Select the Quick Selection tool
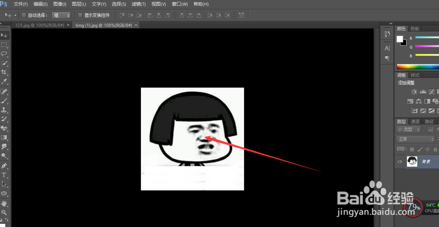 [4, 63]
